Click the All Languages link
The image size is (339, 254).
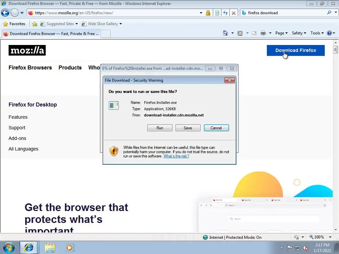tap(24, 149)
